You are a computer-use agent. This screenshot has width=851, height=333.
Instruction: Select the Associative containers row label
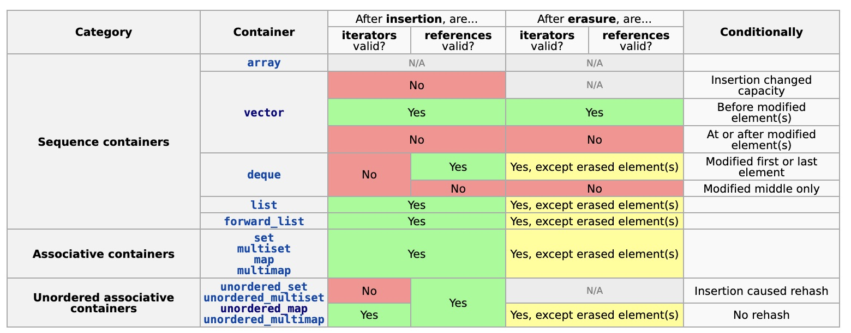[104, 254]
